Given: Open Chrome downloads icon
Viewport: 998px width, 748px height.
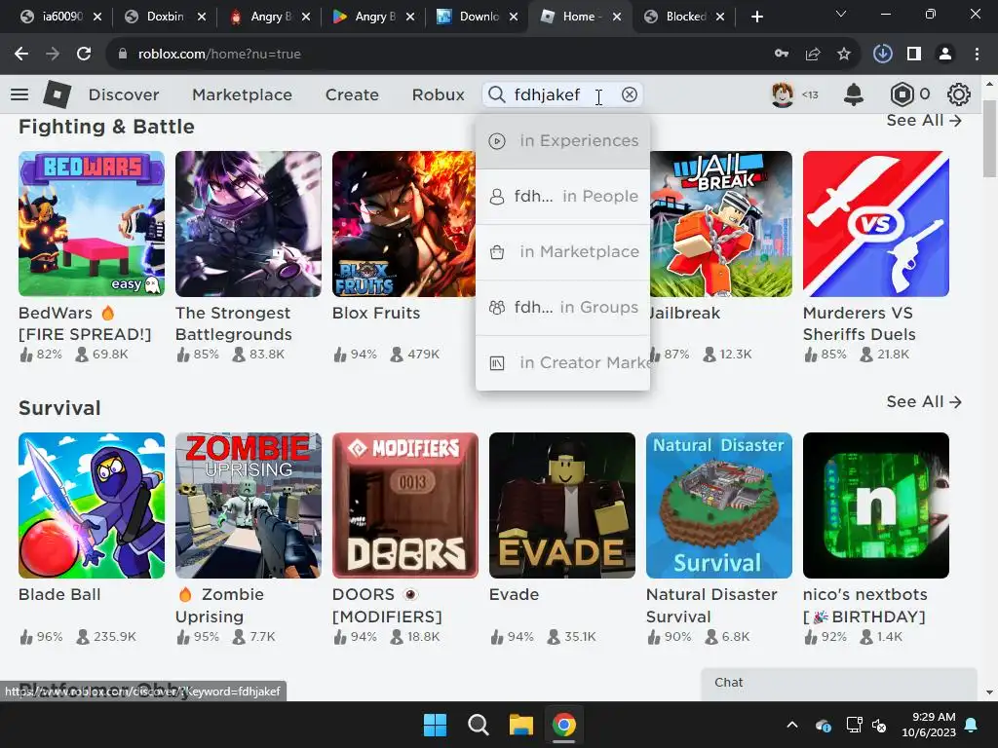Looking at the screenshot, I should [882, 55].
